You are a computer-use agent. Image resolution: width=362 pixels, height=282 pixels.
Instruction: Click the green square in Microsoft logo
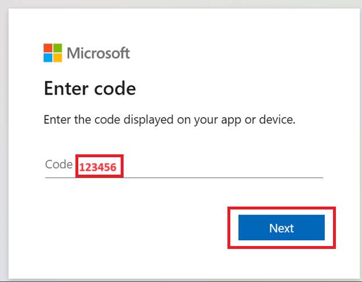pos(57,48)
